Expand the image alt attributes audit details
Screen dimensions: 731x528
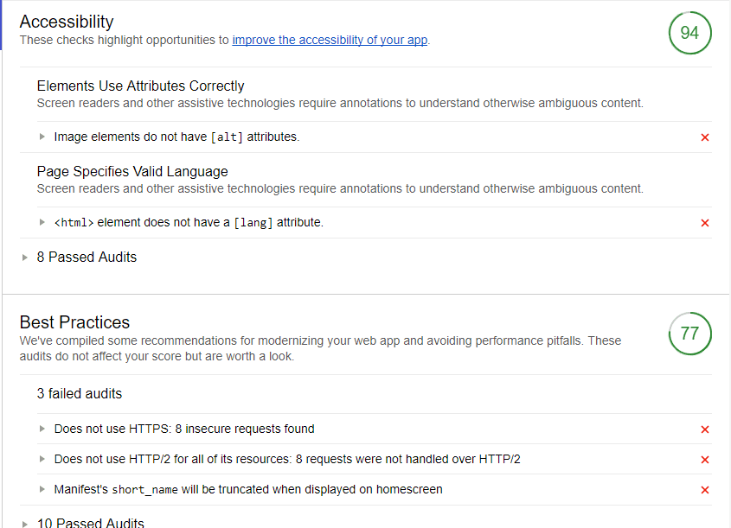tap(42, 137)
